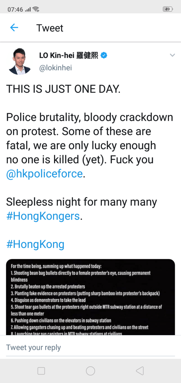This screenshot has width=181, height=383.
Task: Open the @hkpoliceforce mention
Action: (x=45, y=173)
